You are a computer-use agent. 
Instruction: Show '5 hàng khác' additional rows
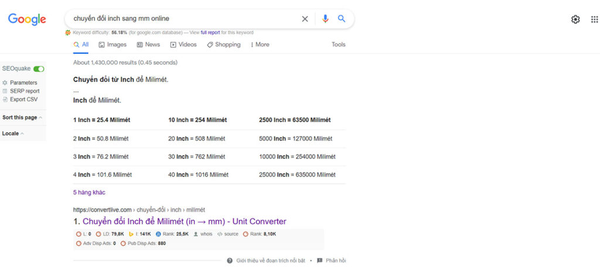click(89, 193)
